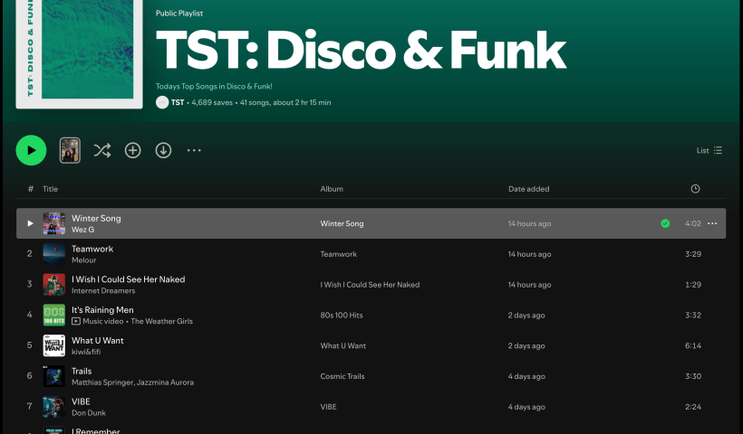Viewport: 743px width, 434px height.
Task: Toggle the green saved checkmark on Winter Song
Action: click(x=665, y=223)
